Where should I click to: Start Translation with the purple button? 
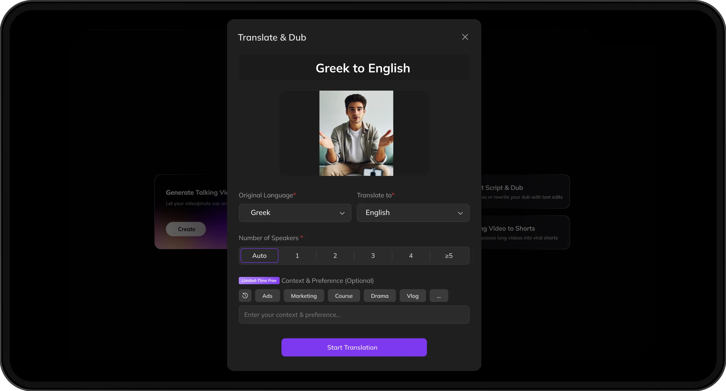(x=354, y=347)
